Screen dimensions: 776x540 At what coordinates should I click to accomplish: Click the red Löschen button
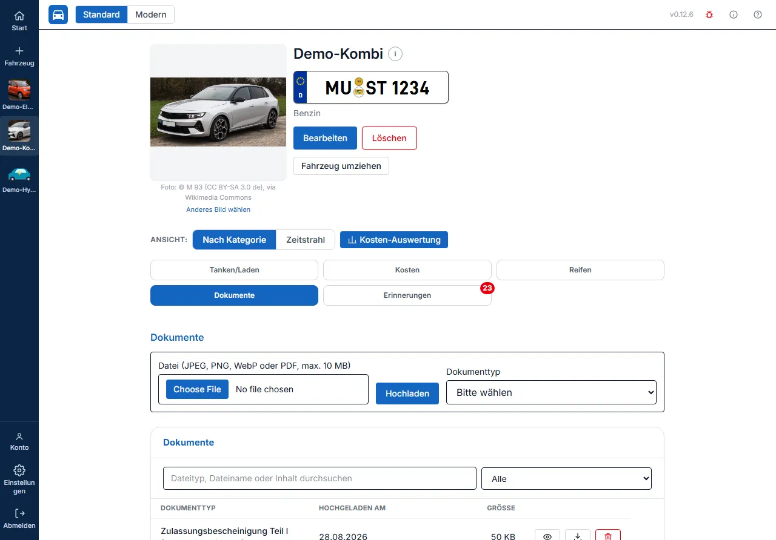(x=389, y=138)
